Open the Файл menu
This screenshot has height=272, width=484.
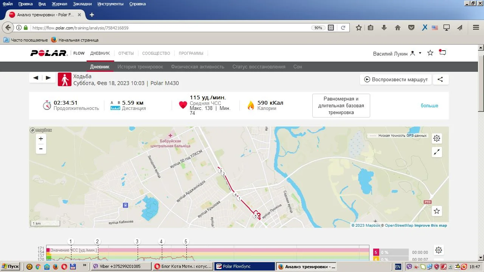(x=8, y=4)
